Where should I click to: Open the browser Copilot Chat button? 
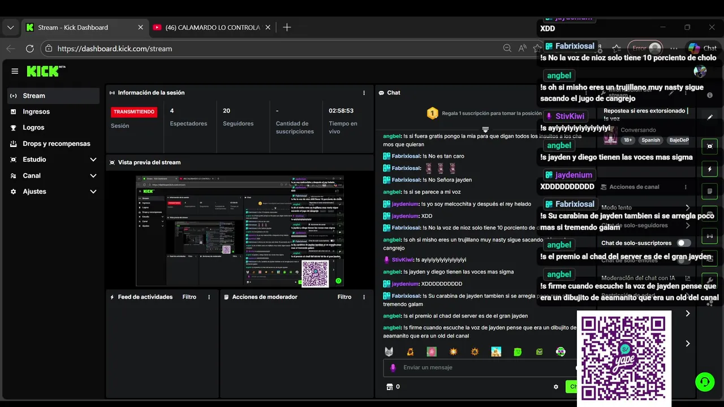click(703, 49)
